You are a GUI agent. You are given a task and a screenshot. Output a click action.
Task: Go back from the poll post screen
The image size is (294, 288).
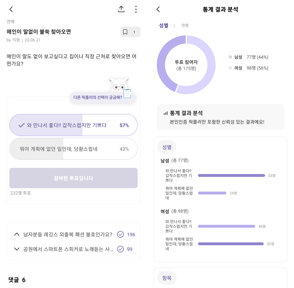point(11,9)
